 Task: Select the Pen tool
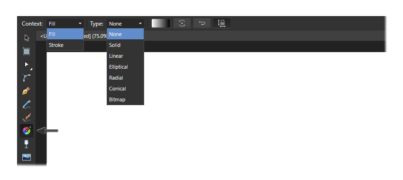[27, 91]
